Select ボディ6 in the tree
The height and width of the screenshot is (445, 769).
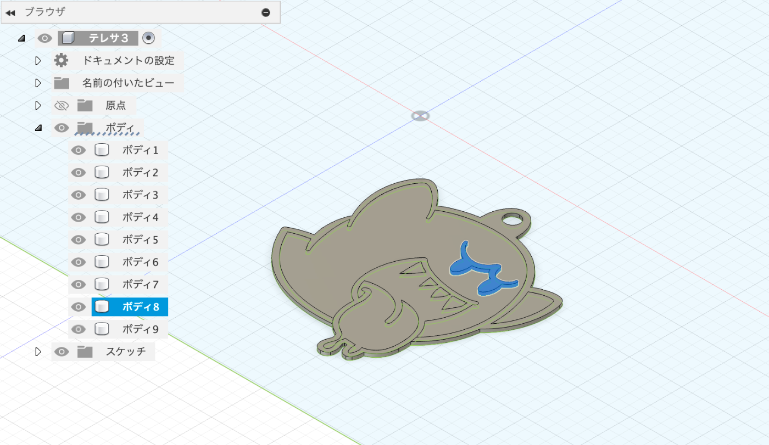[140, 262]
